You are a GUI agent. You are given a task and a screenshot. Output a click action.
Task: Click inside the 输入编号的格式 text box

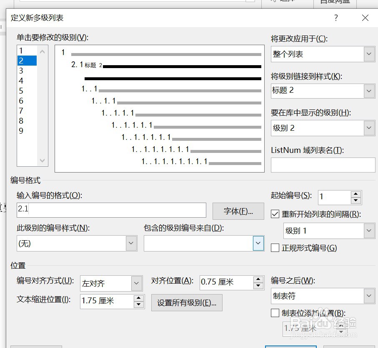(110, 210)
